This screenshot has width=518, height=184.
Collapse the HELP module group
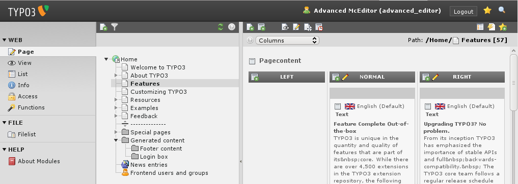[4, 150]
